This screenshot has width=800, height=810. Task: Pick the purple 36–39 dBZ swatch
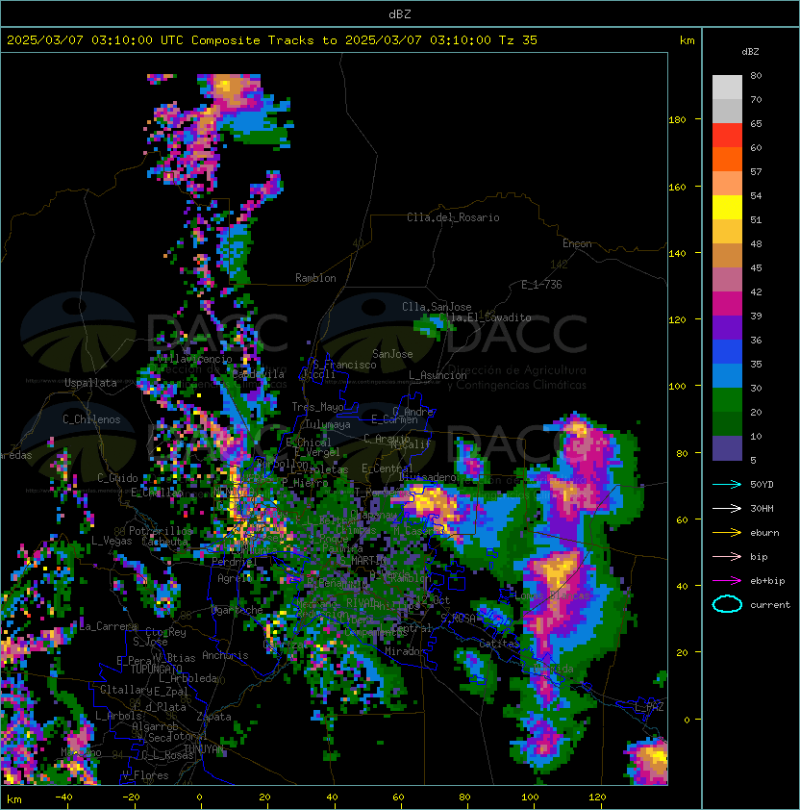point(727,328)
